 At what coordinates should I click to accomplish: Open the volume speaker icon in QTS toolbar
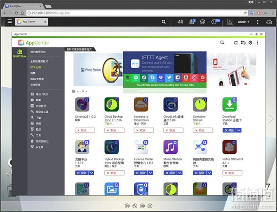pos(180,22)
